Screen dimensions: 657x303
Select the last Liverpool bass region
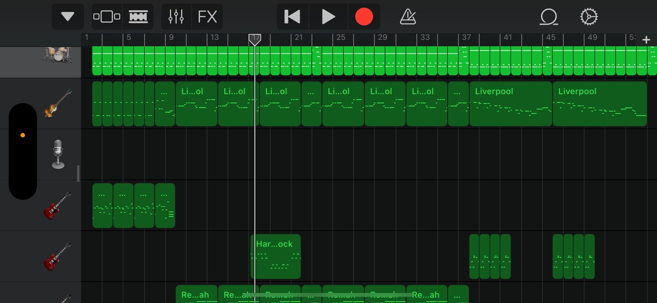tap(600, 104)
